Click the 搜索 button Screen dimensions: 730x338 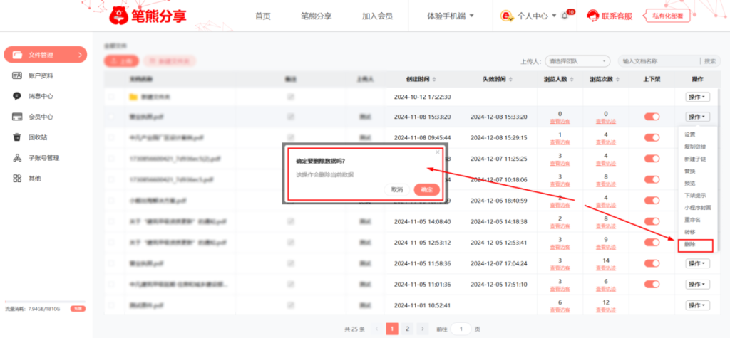[x=710, y=61]
